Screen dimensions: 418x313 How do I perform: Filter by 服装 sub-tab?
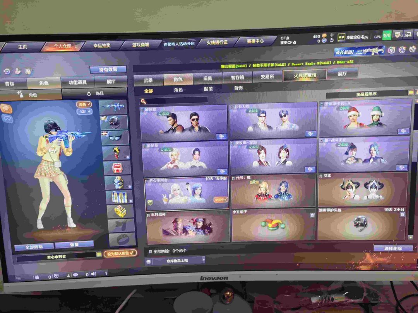point(208,89)
